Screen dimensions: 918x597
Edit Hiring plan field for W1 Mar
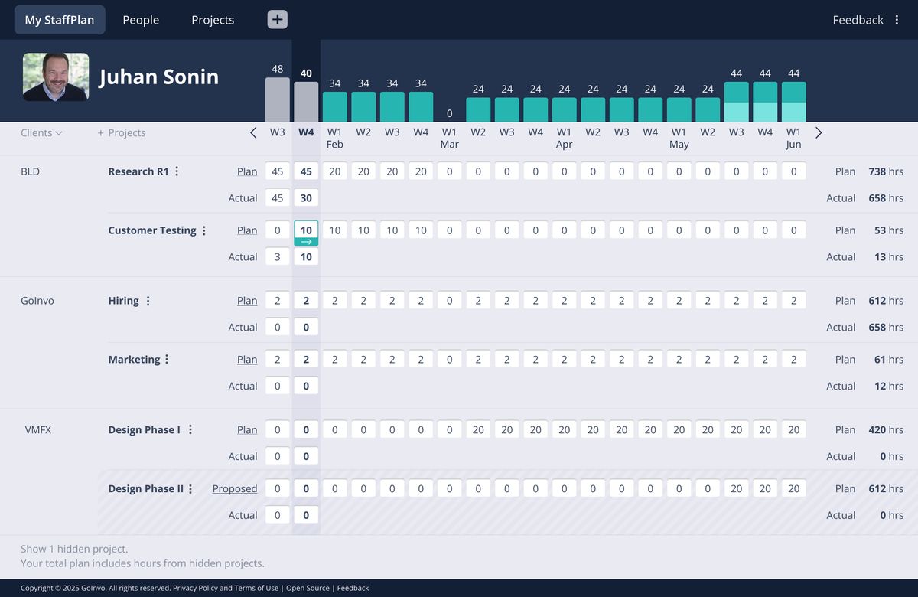pos(450,301)
